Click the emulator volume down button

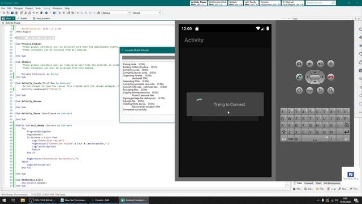[x=309, y=63]
